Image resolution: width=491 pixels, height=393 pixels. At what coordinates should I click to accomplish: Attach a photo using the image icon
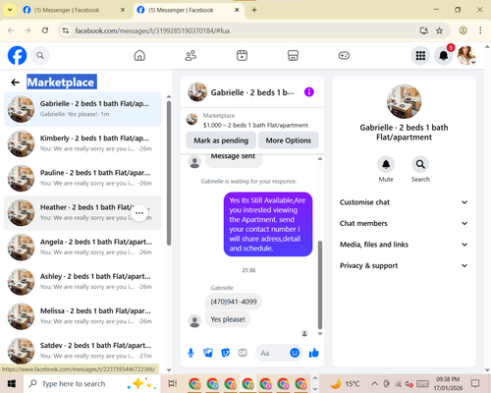pos(208,353)
